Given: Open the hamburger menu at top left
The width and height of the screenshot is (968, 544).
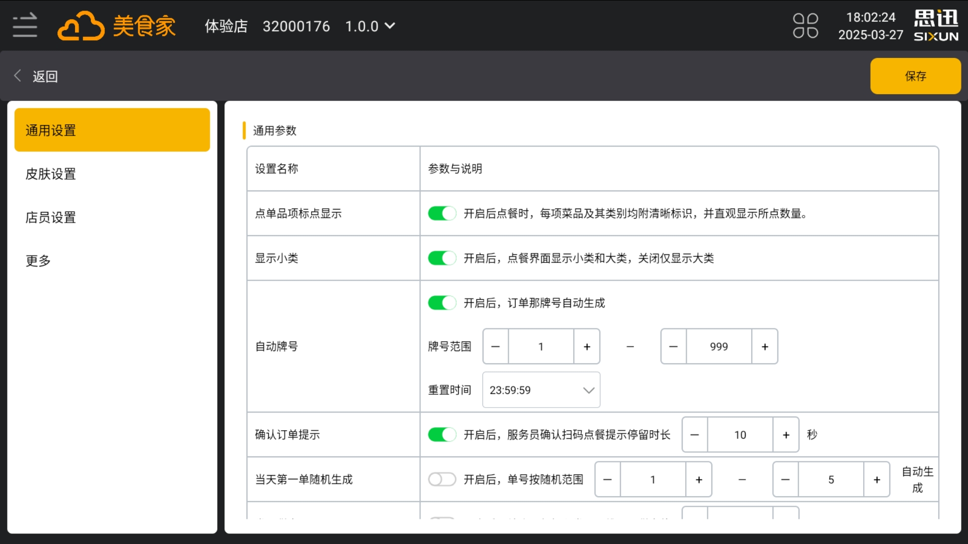Looking at the screenshot, I should [24, 25].
